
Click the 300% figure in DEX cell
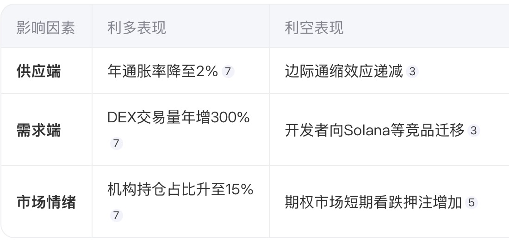click(x=230, y=118)
